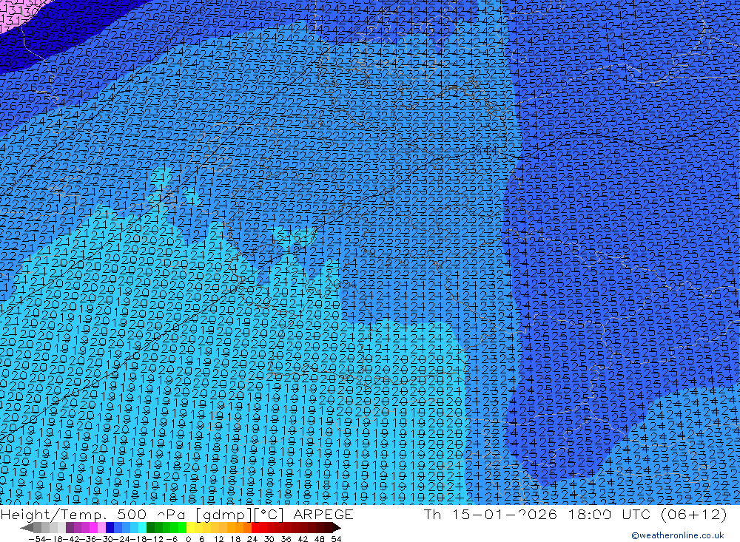Click the '18:00 UTC' time label

(609, 514)
